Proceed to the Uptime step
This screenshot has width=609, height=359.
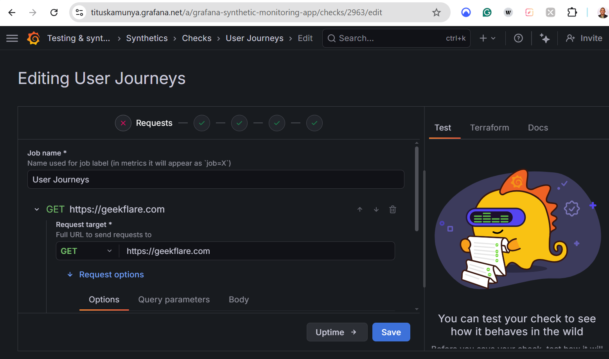point(337,332)
